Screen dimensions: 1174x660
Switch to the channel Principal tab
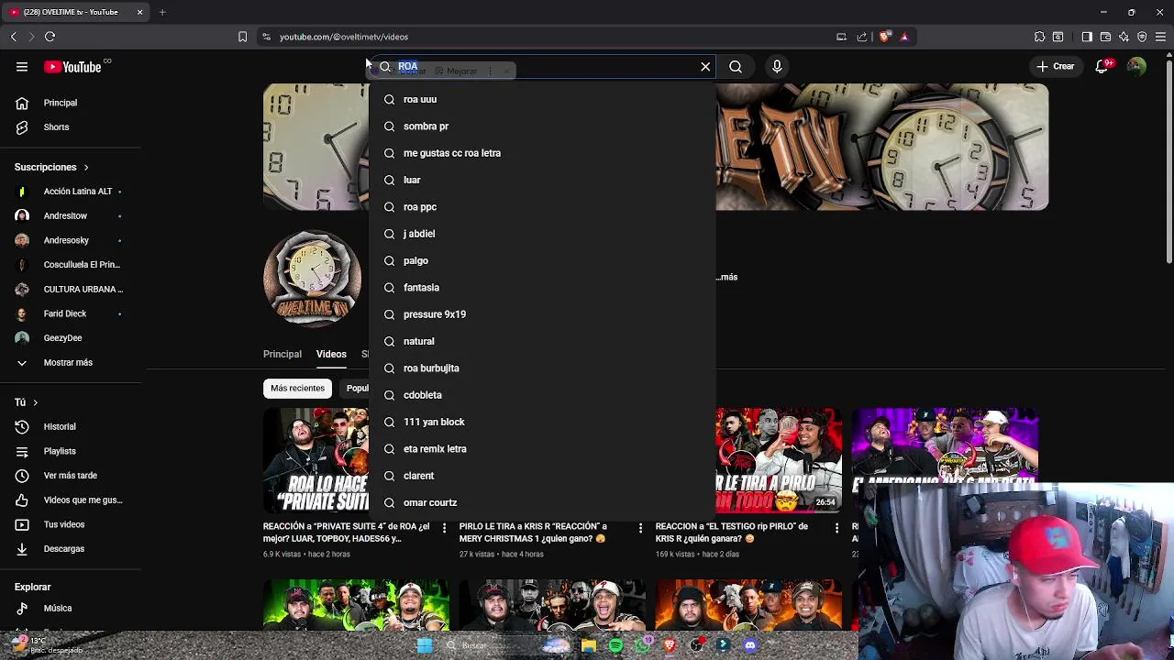[282, 354]
